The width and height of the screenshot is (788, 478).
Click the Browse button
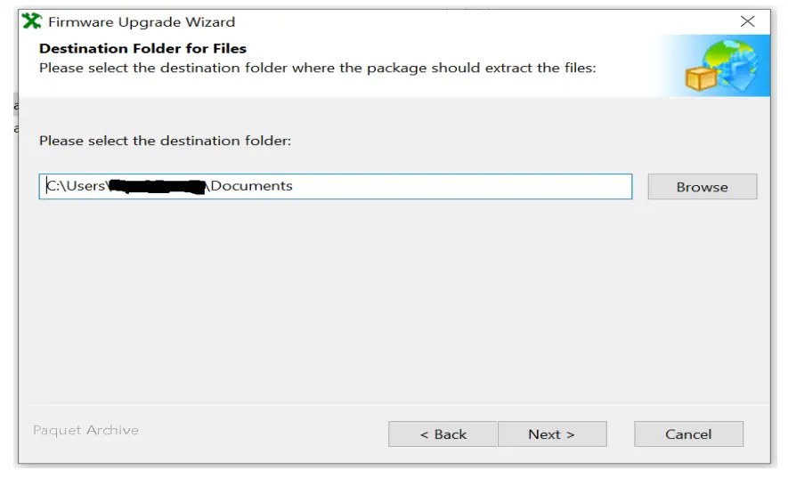[702, 187]
